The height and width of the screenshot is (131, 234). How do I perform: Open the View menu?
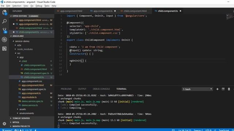[26, 6]
